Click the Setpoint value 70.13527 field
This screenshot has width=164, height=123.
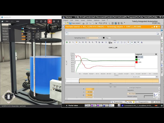131,94
